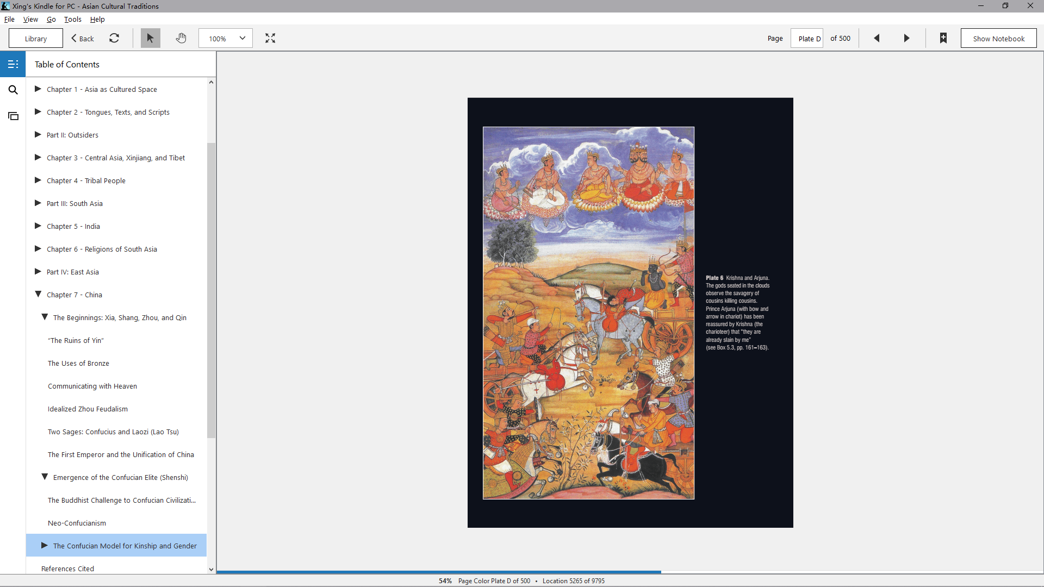Image resolution: width=1044 pixels, height=587 pixels.
Task: Expand Chapter 1 - Asia as Cultured Space
Action: click(x=38, y=89)
